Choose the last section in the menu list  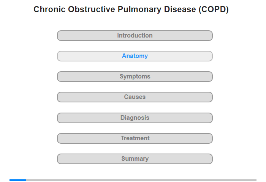pos(135,159)
